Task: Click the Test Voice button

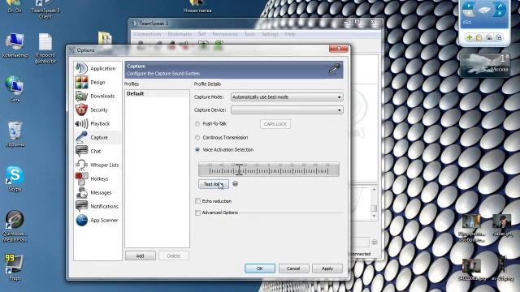Action: [213, 184]
